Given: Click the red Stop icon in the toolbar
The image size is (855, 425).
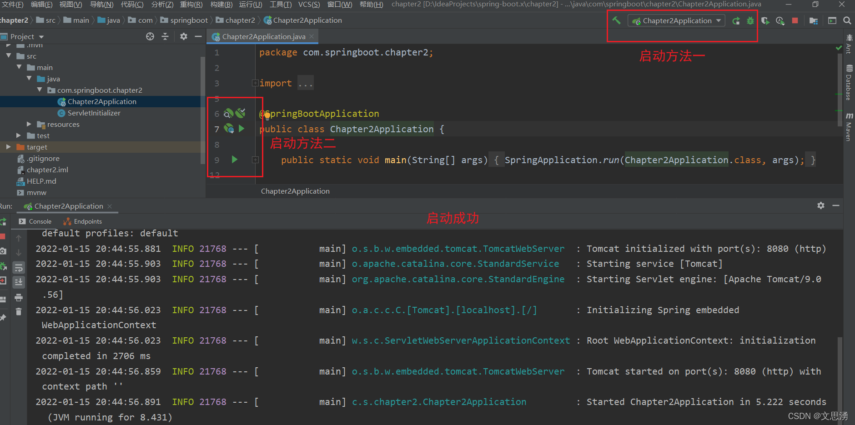Looking at the screenshot, I should click(795, 20).
